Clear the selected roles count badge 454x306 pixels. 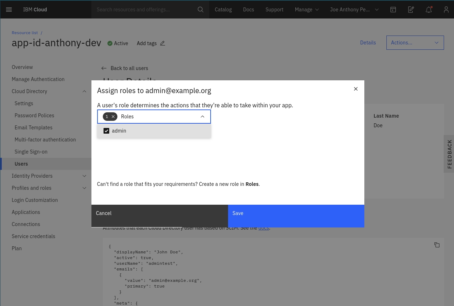click(113, 117)
